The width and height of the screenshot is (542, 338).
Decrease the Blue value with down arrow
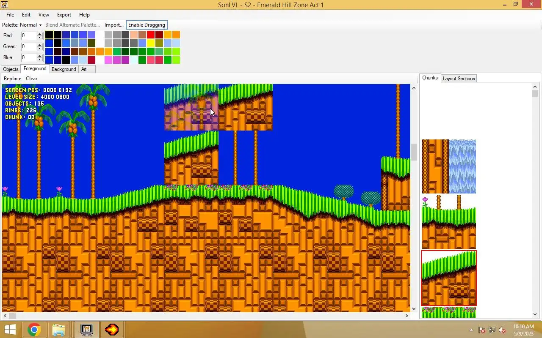click(x=40, y=60)
